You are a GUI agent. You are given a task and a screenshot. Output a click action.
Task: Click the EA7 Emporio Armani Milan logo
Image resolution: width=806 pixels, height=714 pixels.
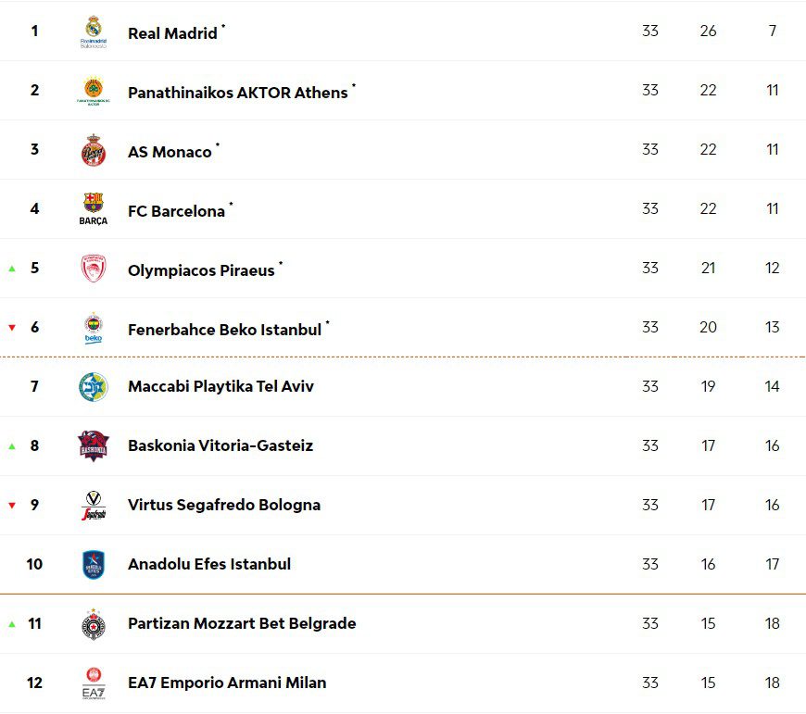[94, 683]
